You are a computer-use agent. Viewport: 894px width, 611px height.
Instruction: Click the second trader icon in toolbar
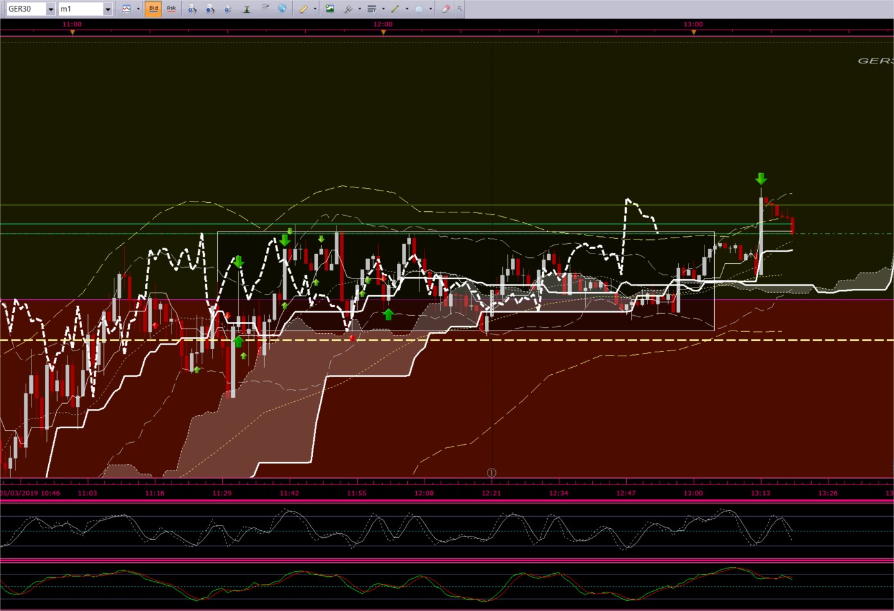(x=210, y=9)
